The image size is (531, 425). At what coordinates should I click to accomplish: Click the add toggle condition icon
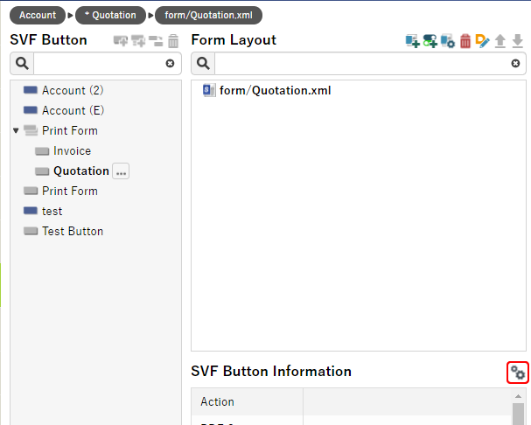coord(430,41)
